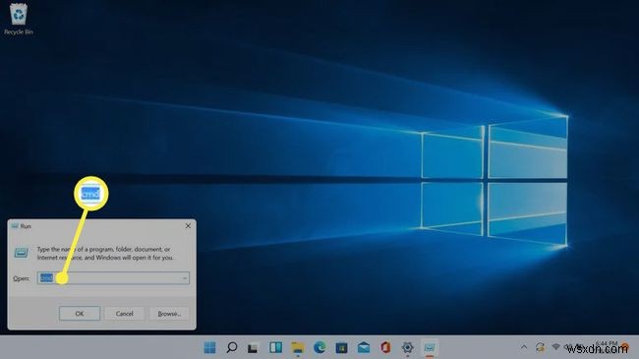Open the Mail app in taskbar
Screen dimensions: 639x359
coord(364,347)
